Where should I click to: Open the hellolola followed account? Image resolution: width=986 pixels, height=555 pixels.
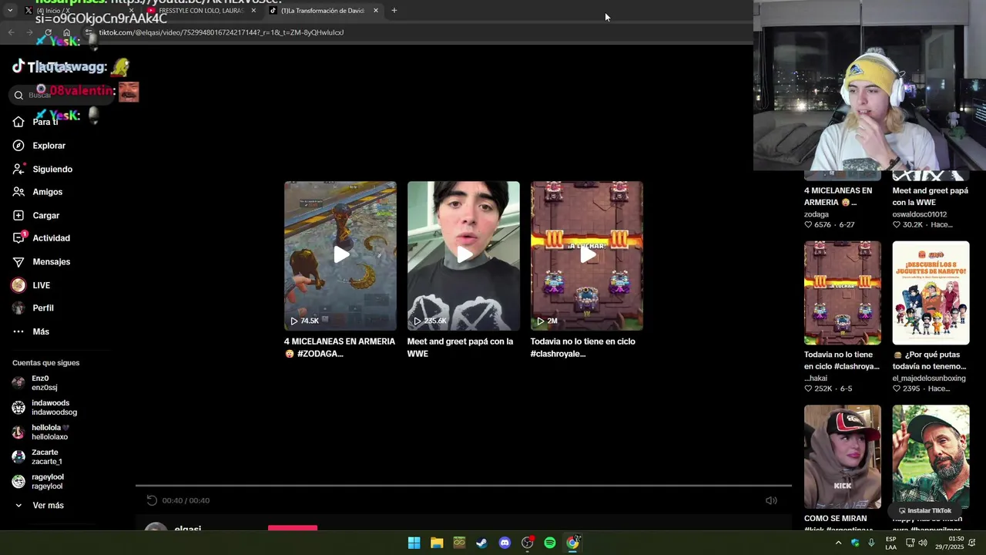41,432
